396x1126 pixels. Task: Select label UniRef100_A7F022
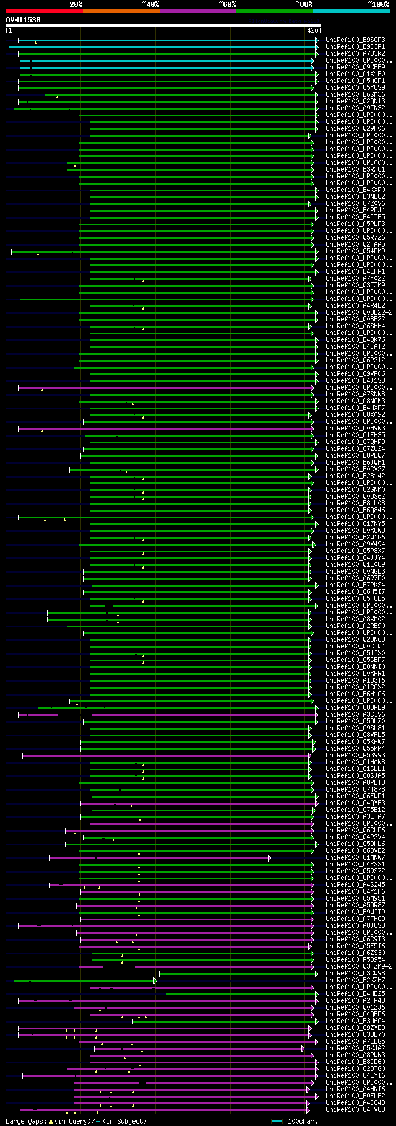coord(355,278)
